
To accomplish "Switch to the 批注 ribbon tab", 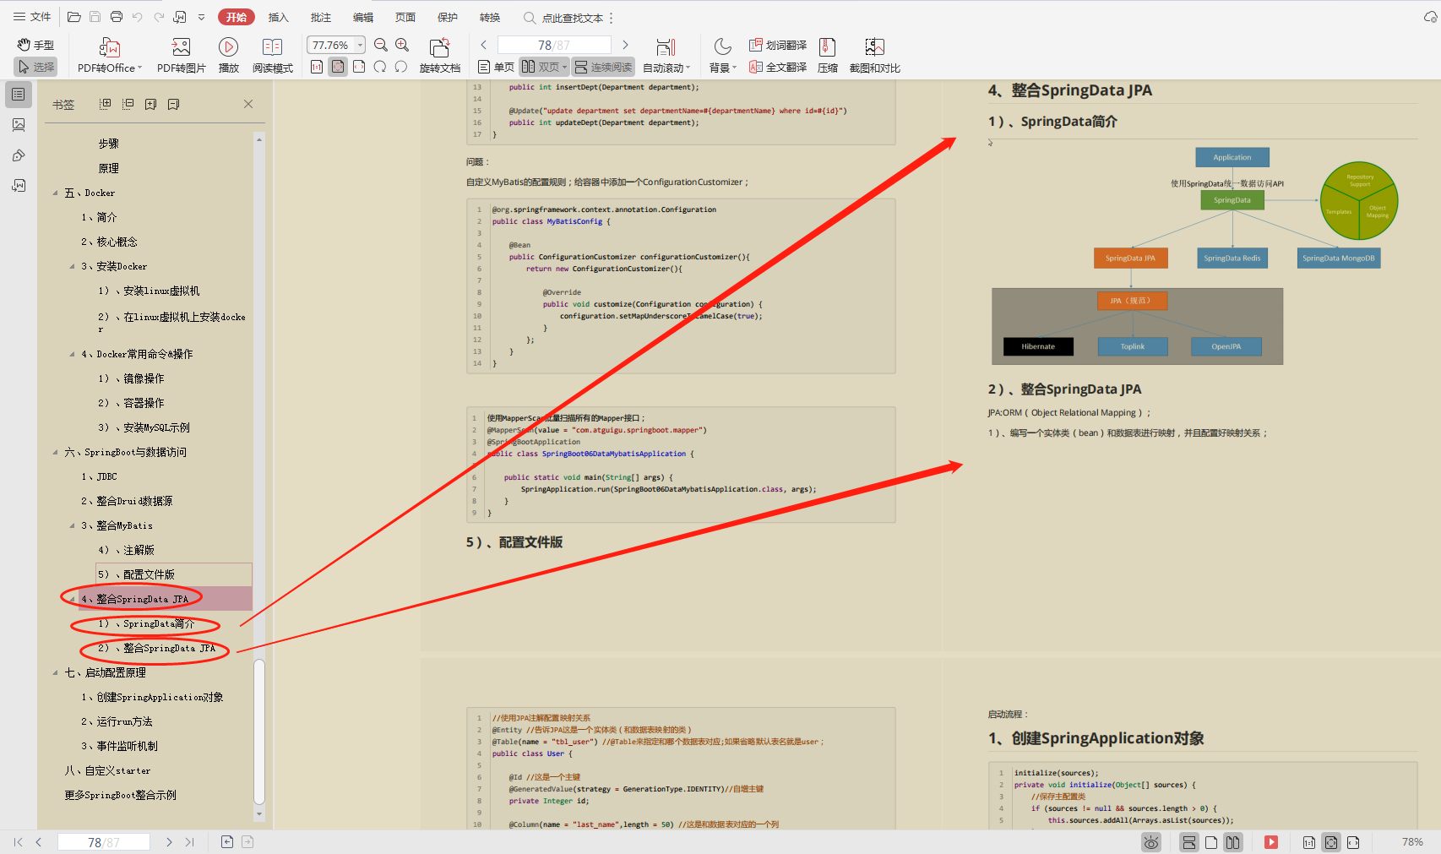I will pos(320,17).
